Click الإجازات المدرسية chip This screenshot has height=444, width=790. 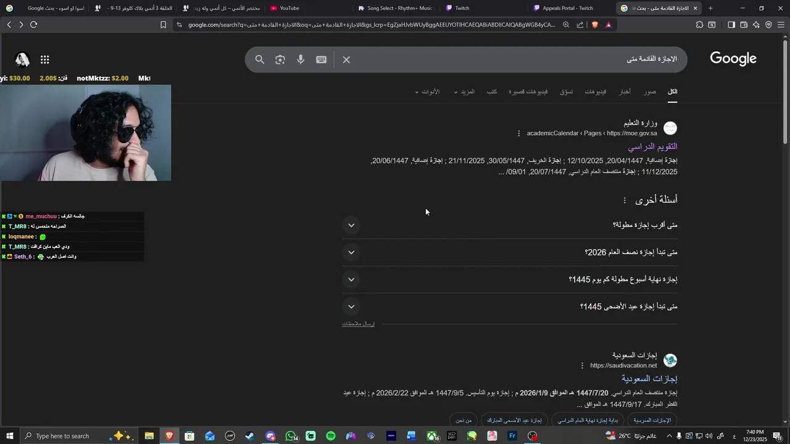[652, 421]
